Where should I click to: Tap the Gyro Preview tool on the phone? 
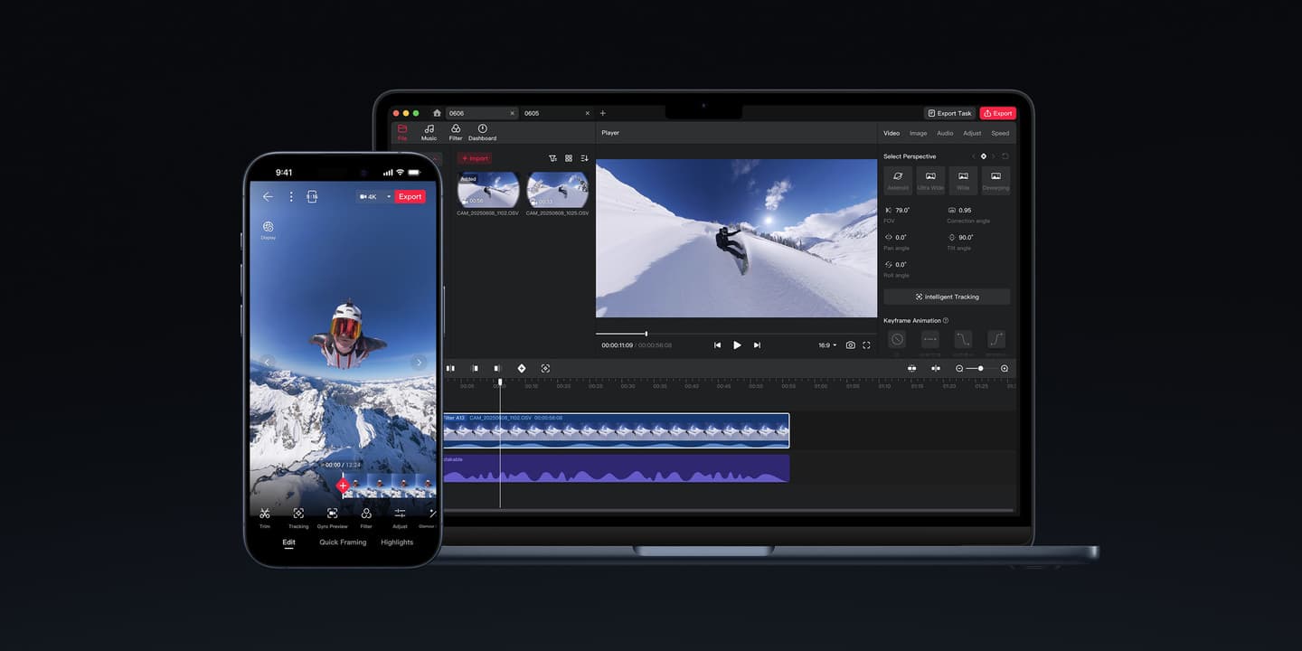point(332,516)
